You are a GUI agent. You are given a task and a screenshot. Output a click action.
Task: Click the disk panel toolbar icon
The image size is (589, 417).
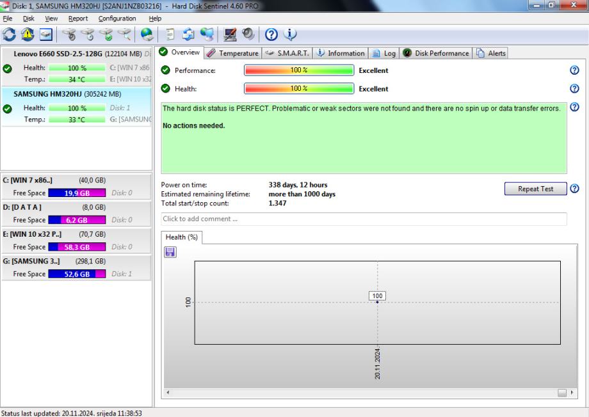click(x=46, y=35)
